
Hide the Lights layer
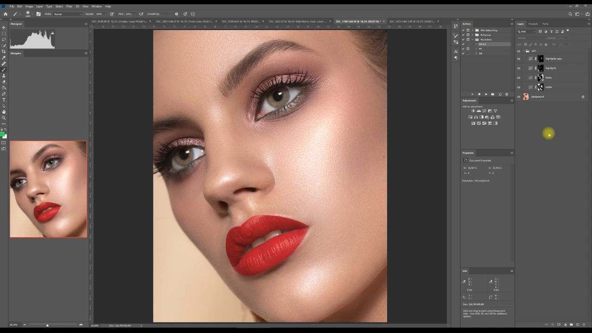coord(518,87)
